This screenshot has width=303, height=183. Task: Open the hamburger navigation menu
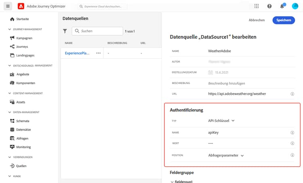tap(8, 6)
